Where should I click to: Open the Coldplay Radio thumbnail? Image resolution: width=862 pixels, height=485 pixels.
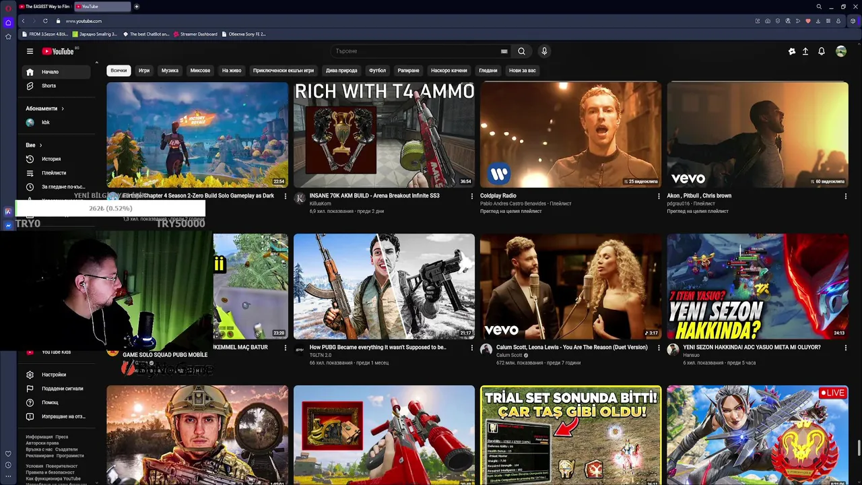coord(570,135)
